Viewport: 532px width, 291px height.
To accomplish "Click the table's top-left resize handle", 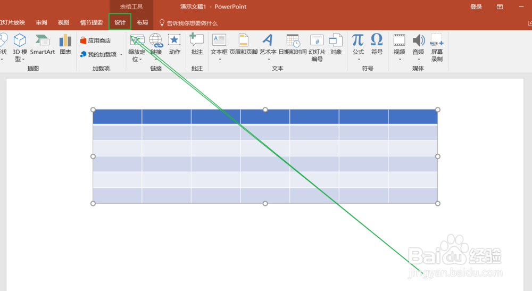I will point(93,110).
